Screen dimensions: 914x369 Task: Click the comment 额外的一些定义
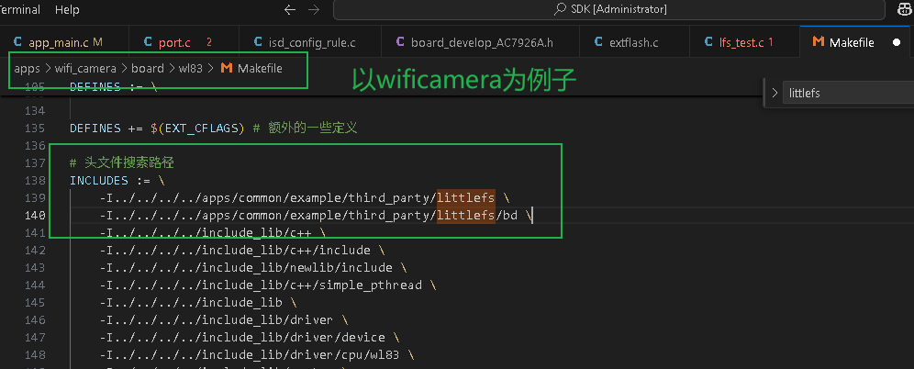[312, 128]
